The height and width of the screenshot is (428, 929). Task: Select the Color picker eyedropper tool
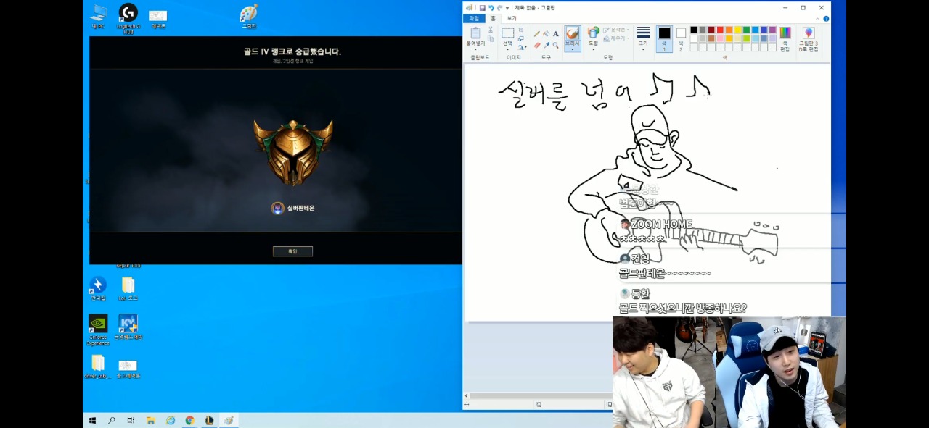[547, 45]
